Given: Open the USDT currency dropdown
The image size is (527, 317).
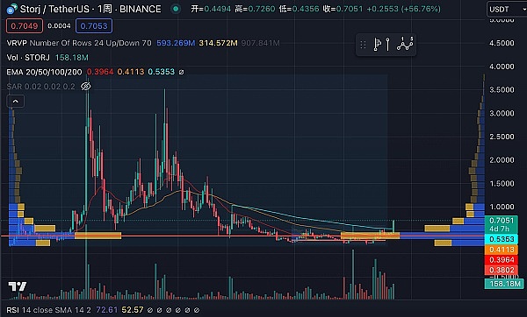Looking at the screenshot, I should [507, 9].
